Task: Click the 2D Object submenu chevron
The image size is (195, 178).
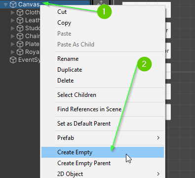Action: click(158, 174)
